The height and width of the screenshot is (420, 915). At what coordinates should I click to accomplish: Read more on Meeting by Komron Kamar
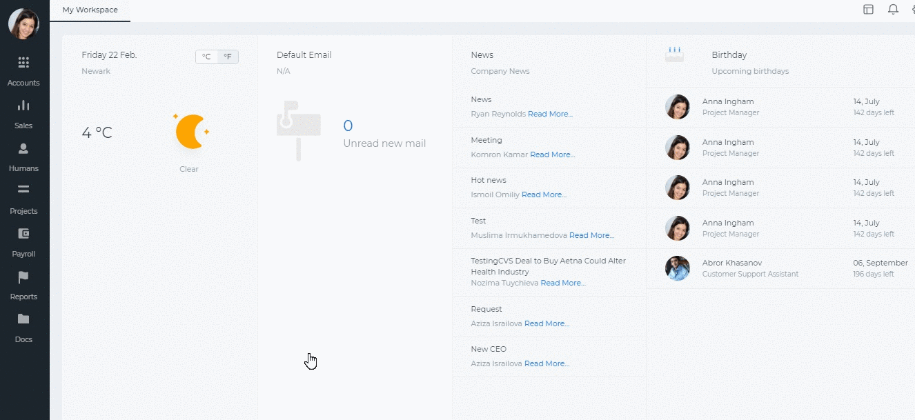pyautogui.click(x=552, y=154)
